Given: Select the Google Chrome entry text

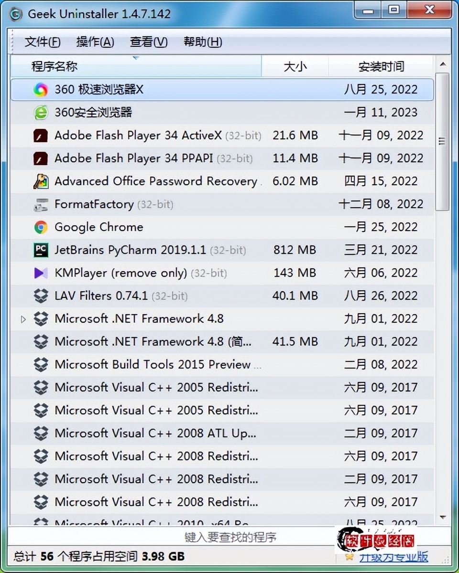Looking at the screenshot, I should (99, 227).
